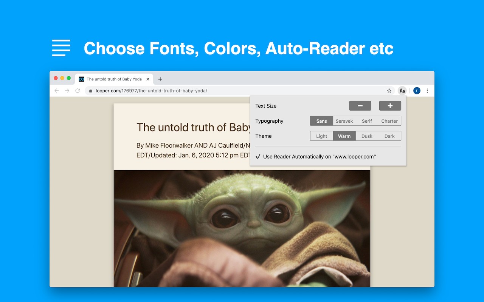
Task: Bookmark this page with the star icon
Action: point(389,91)
